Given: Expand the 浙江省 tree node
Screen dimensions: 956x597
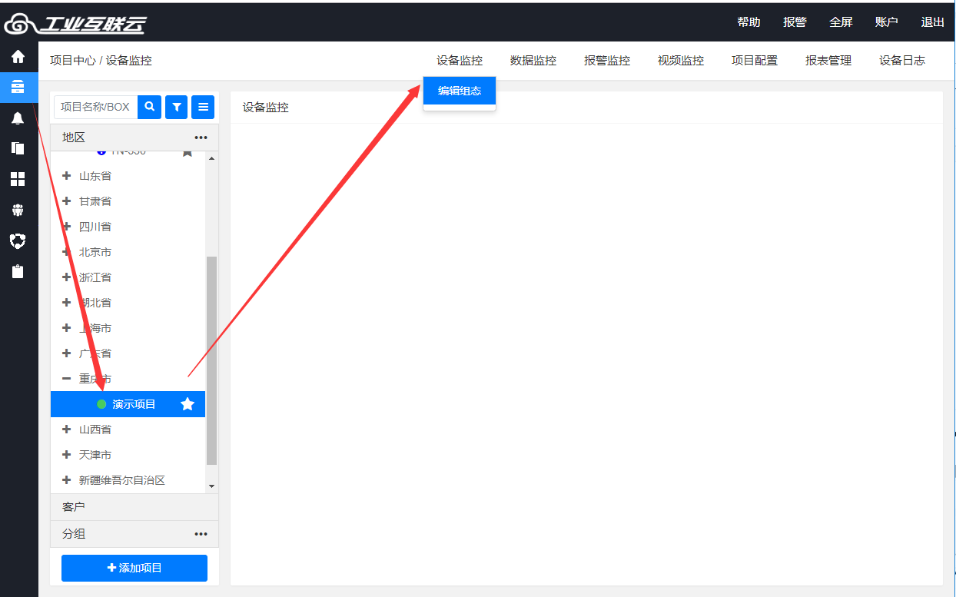Looking at the screenshot, I should coord(66,277).
